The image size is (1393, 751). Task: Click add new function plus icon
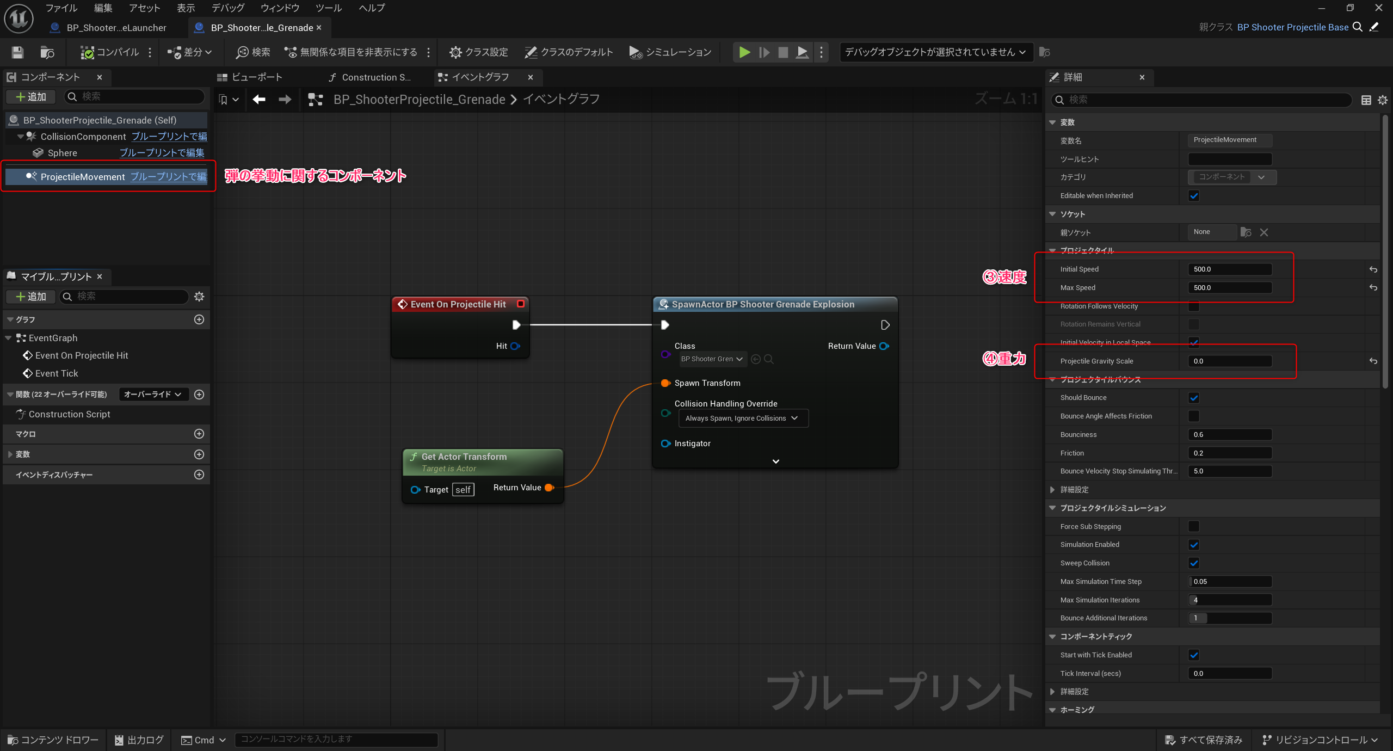click(x=199, y=395)
